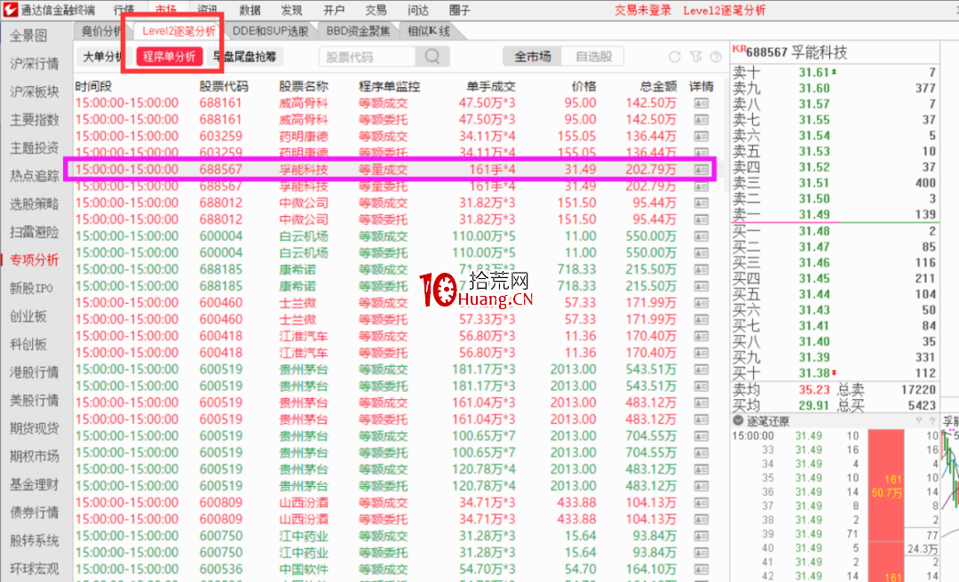
Task: Toggle to 全市场 scope
Action: (532, 57)
